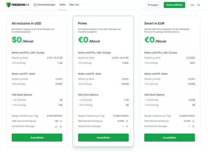
Task: Expand the Dienstleistungen menu
Action: [x=46, y=5]
